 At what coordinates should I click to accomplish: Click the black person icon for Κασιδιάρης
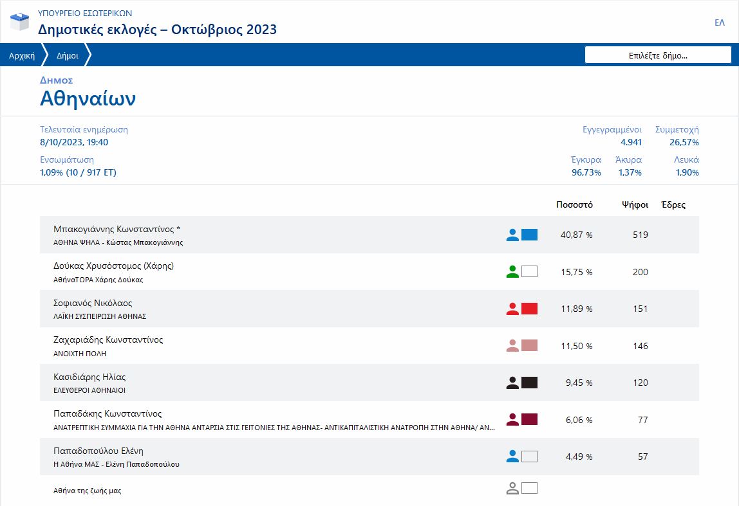[512, 383]
